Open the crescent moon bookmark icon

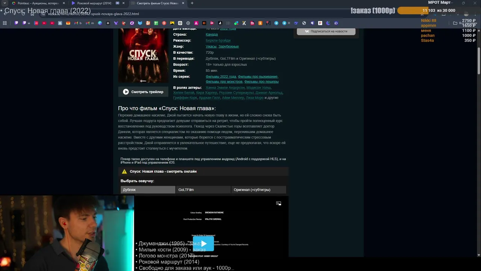328,23
